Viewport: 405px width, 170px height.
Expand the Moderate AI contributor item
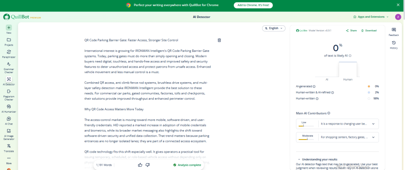click(337, 137)
